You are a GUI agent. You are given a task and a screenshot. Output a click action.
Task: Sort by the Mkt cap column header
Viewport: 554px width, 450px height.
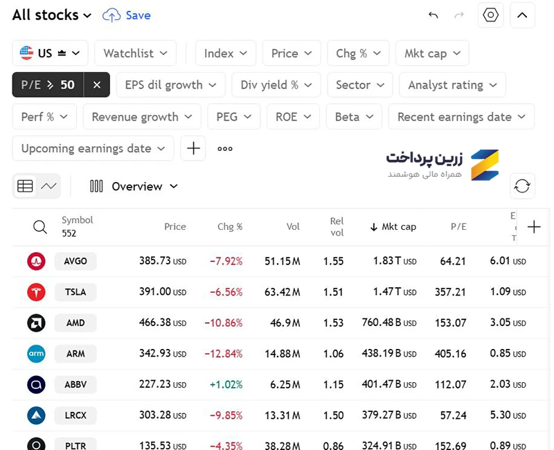point(393,227)
